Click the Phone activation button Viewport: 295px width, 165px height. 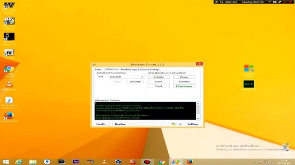click(x=184, y=77)
